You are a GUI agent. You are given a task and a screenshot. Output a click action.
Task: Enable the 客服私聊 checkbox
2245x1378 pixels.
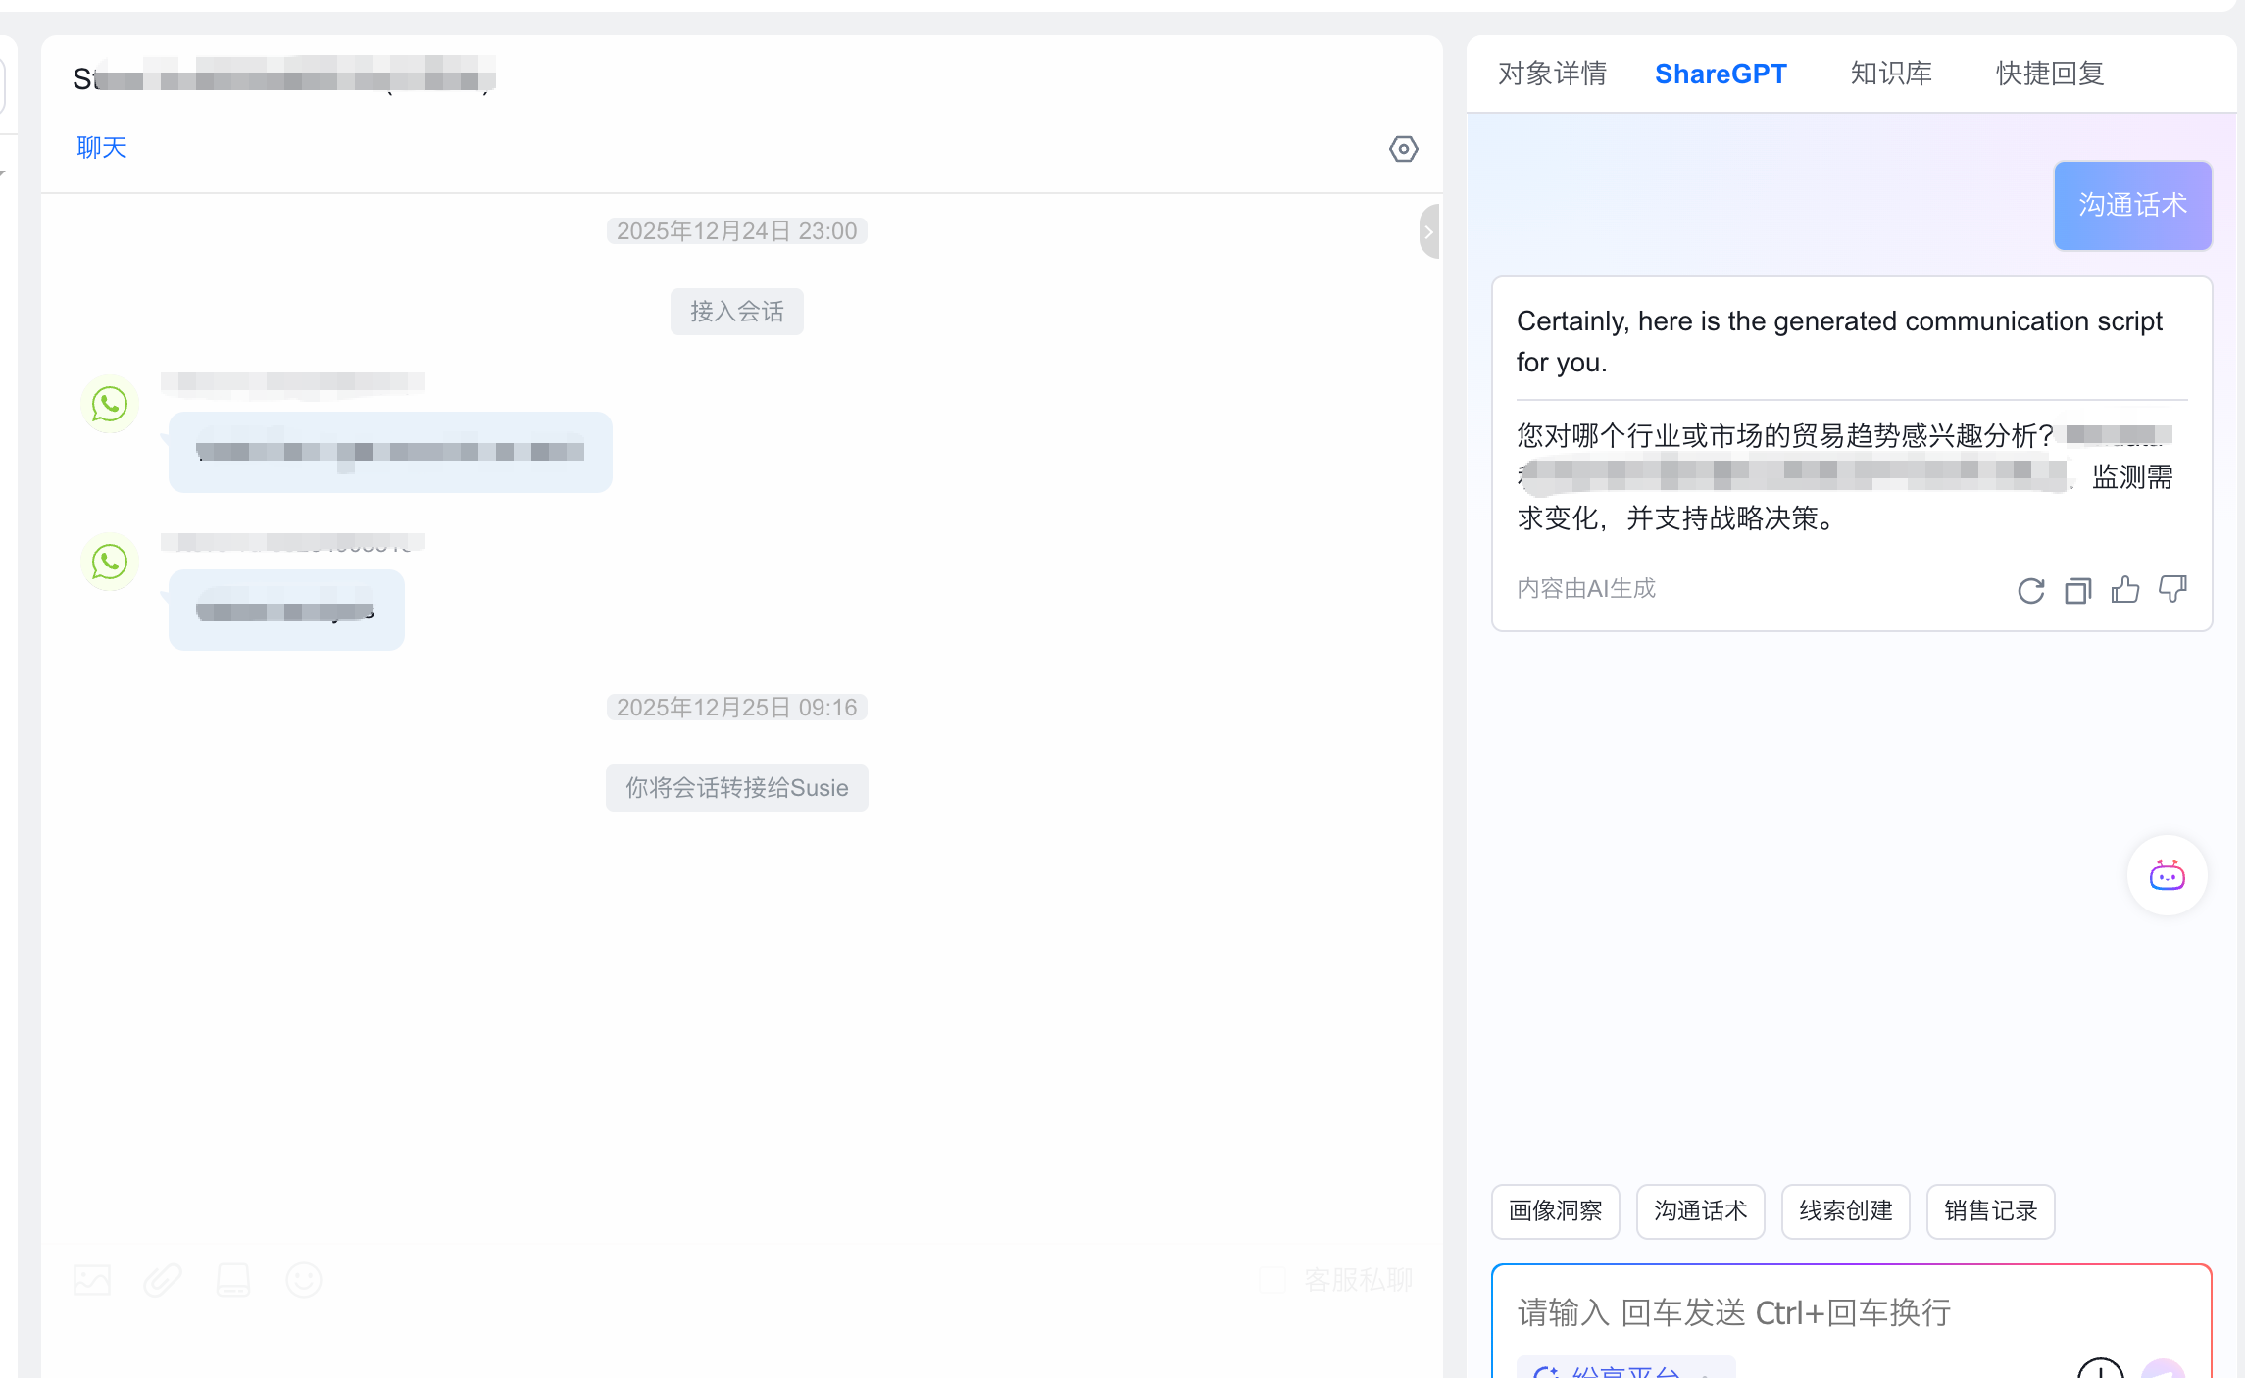1272,1280
